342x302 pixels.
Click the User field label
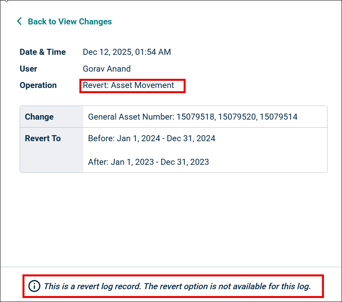(x=28, y=69)
